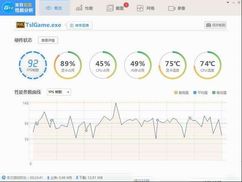Open the FPS 帧数 parameter dropdown
Image resolution: width=242 pixels, height=182 pixels.
(59, 92)
